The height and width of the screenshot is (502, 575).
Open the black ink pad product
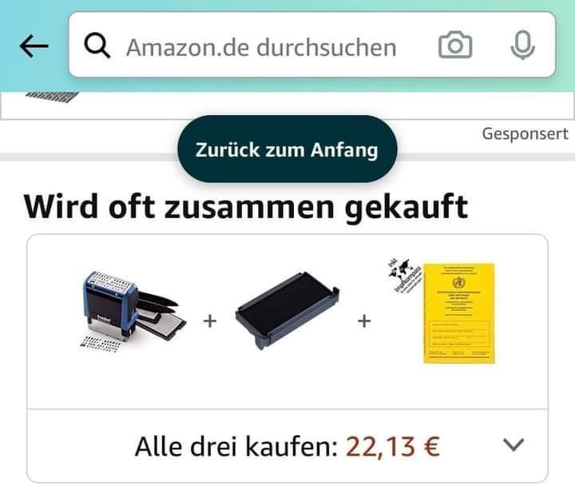point(287,311)
